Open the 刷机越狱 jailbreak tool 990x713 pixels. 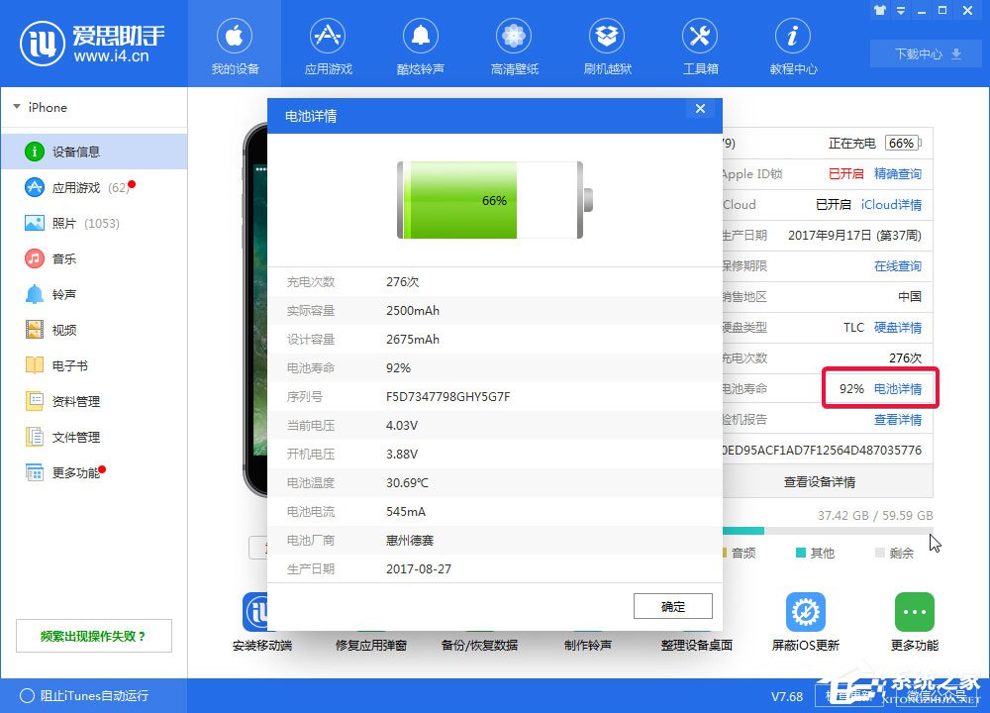[x=607, y=45]
